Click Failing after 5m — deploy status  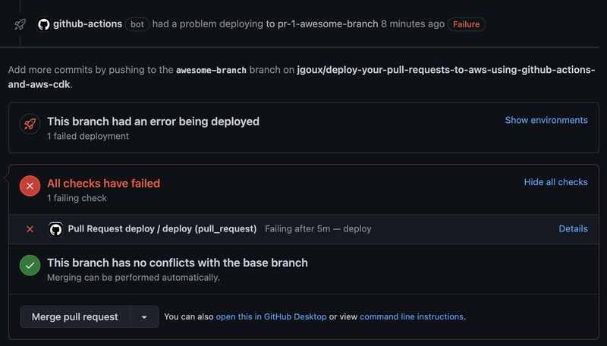click(x=318, y=229)
